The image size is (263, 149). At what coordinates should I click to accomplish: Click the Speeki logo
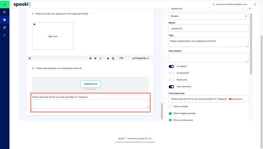(x=22, y=4)
